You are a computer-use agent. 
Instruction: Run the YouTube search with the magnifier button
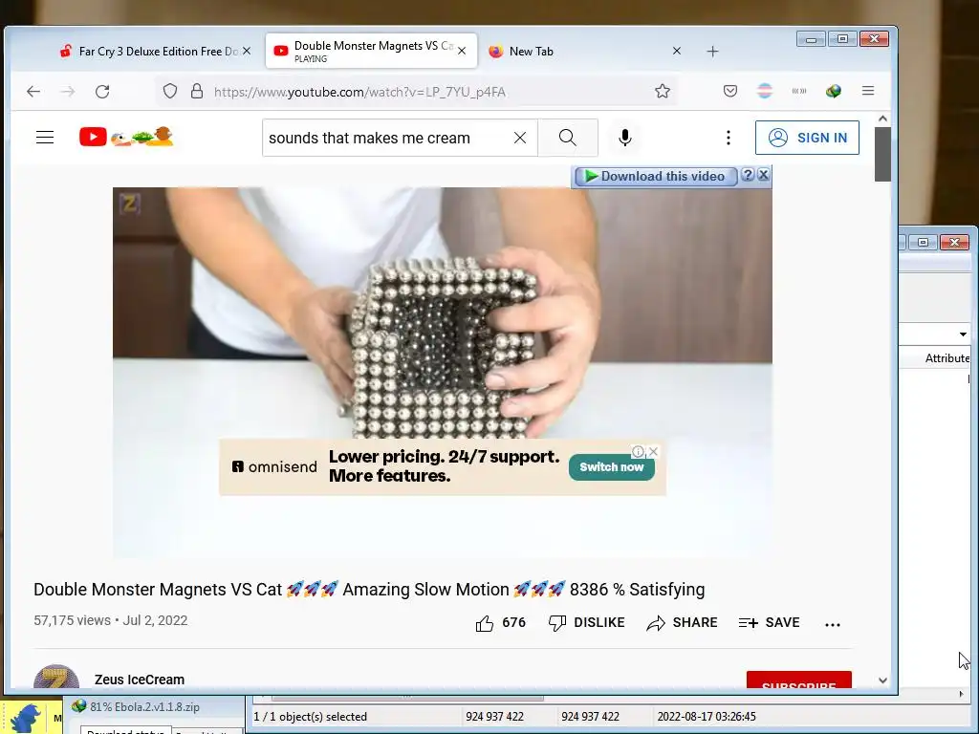click(568, 138)
